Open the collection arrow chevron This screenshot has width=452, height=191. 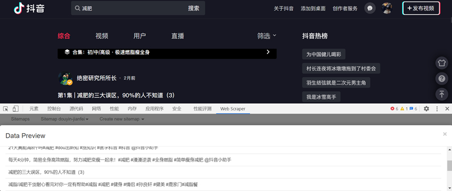pyautogui.click(x=268, y=52)
